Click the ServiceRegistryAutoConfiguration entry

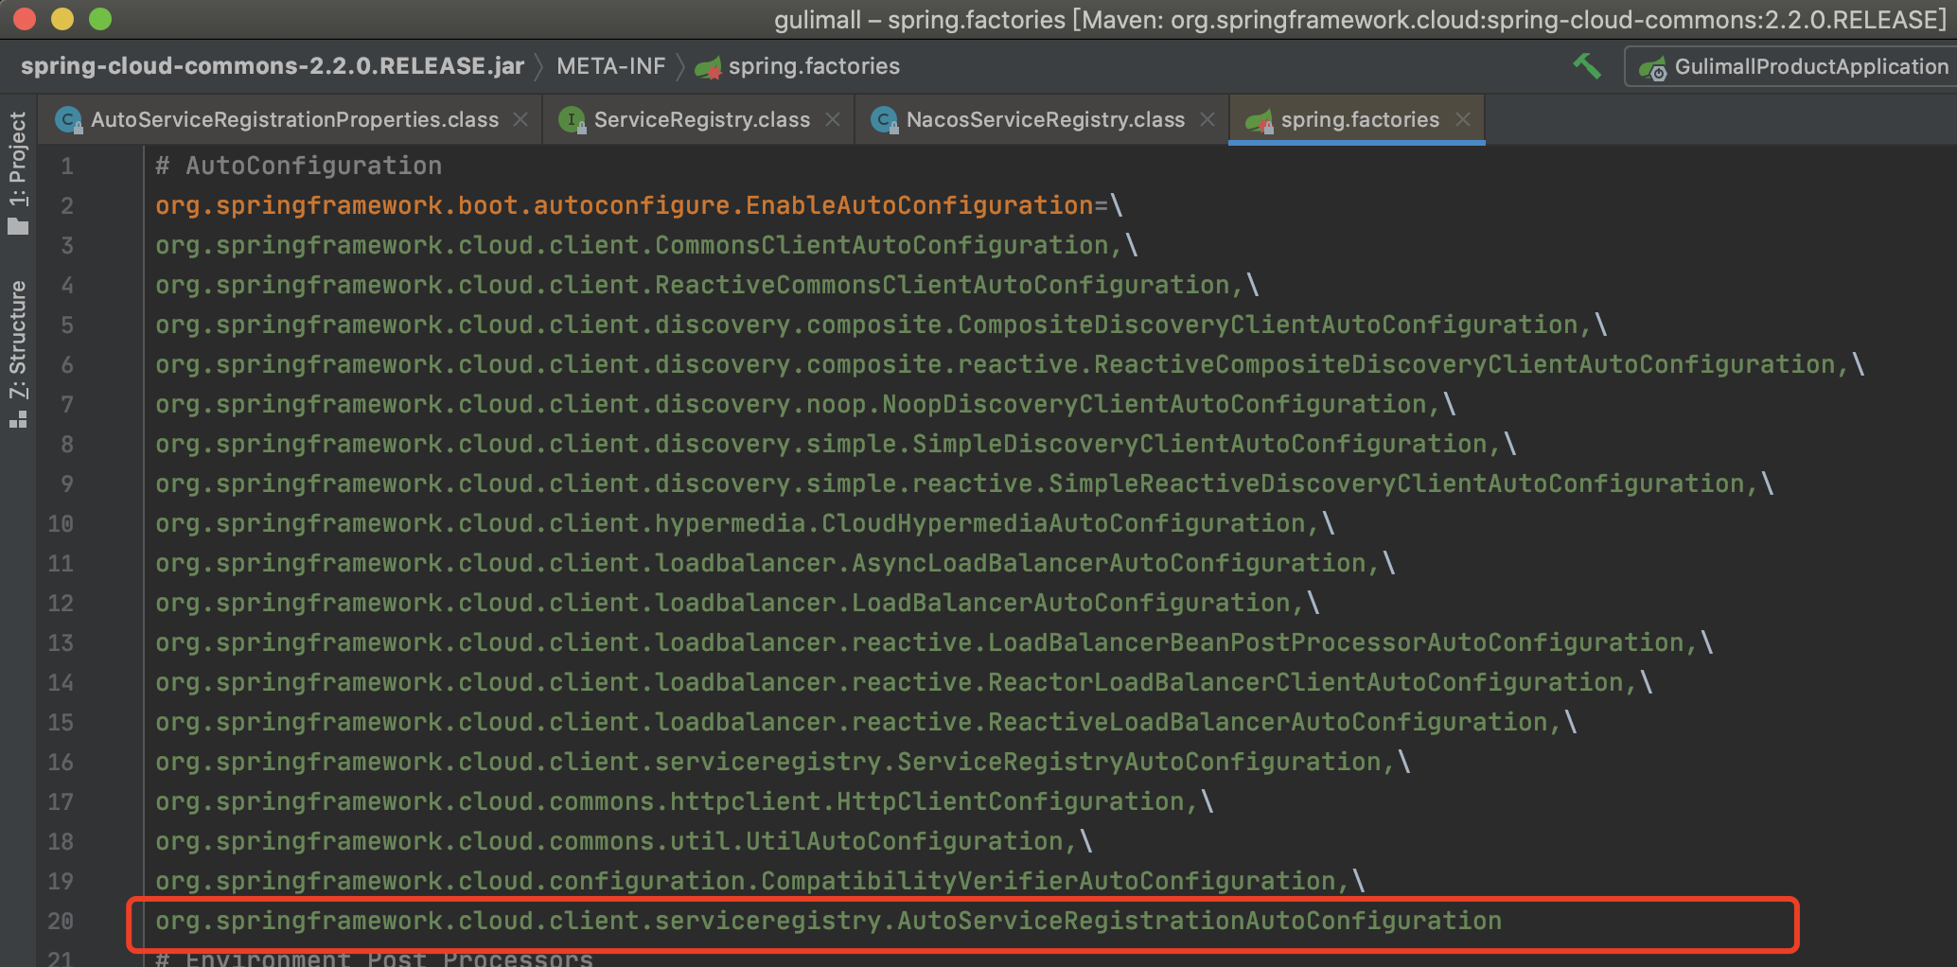click(768, 762)
